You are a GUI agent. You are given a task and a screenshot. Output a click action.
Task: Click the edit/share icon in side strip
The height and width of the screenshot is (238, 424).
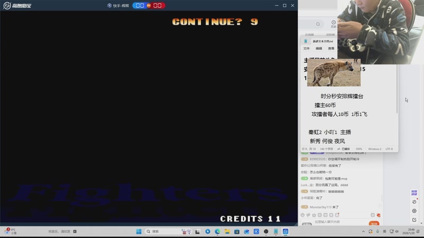(x=414, y=220)
